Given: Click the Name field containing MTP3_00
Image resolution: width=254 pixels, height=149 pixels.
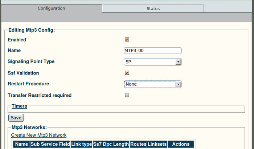Looking at the screenshot, I should [x=153, y=51].
